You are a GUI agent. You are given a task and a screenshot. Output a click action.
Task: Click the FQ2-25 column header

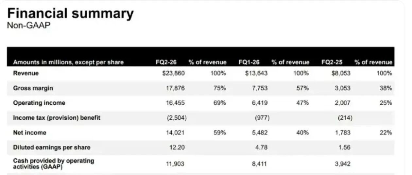[x=332, y=62]
